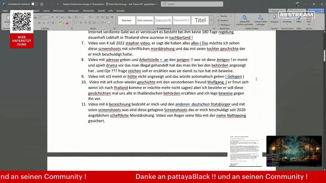Click the paragraph shading paint bucket

coord(102,23)
